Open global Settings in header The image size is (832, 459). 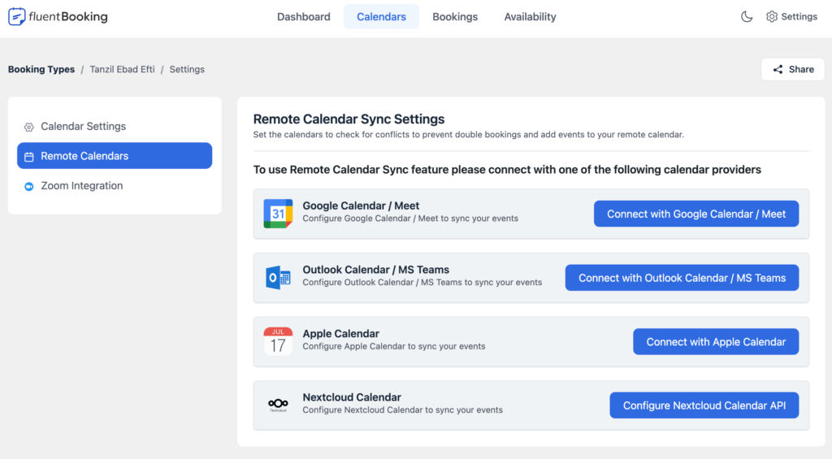click(x=791, y=16)
